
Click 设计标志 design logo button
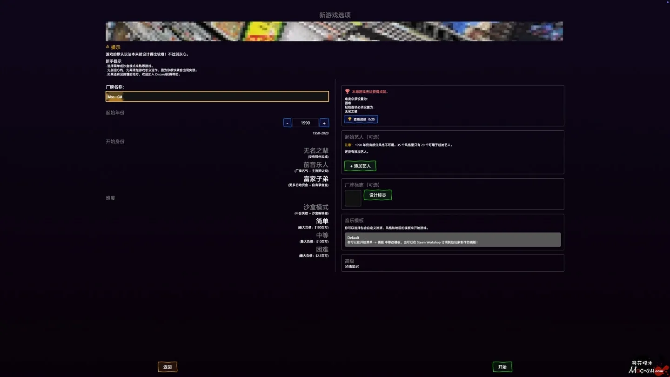377,195
